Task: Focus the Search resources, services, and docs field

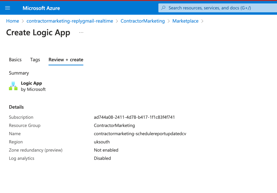Action: (218, 8)
